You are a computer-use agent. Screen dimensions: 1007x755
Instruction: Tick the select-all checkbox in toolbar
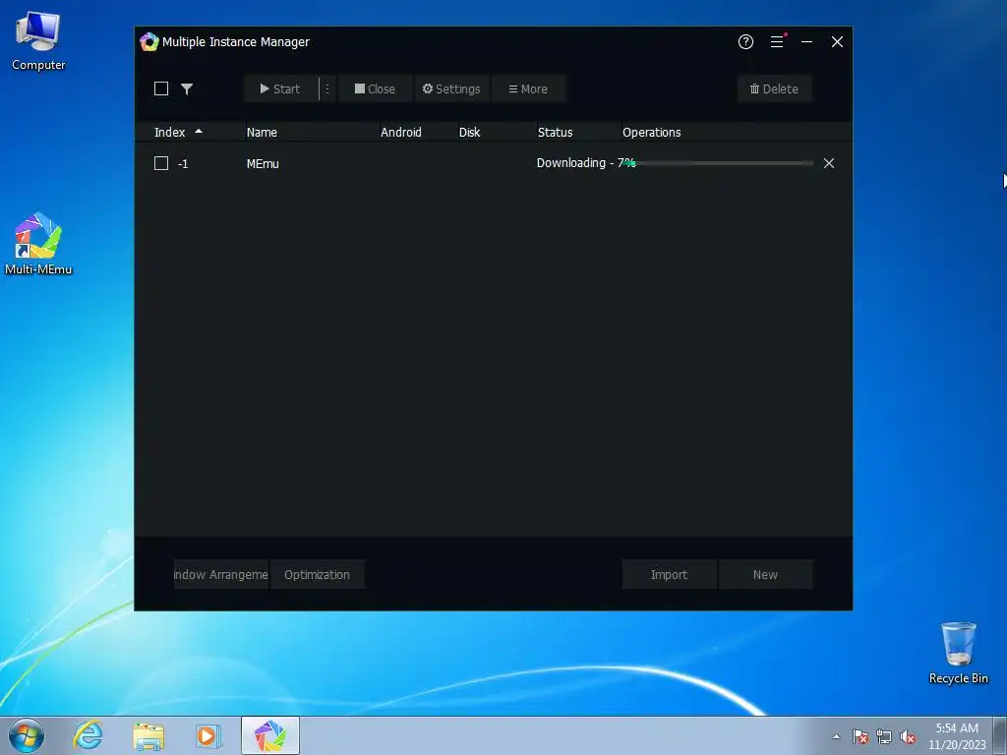tap(161, 88)
